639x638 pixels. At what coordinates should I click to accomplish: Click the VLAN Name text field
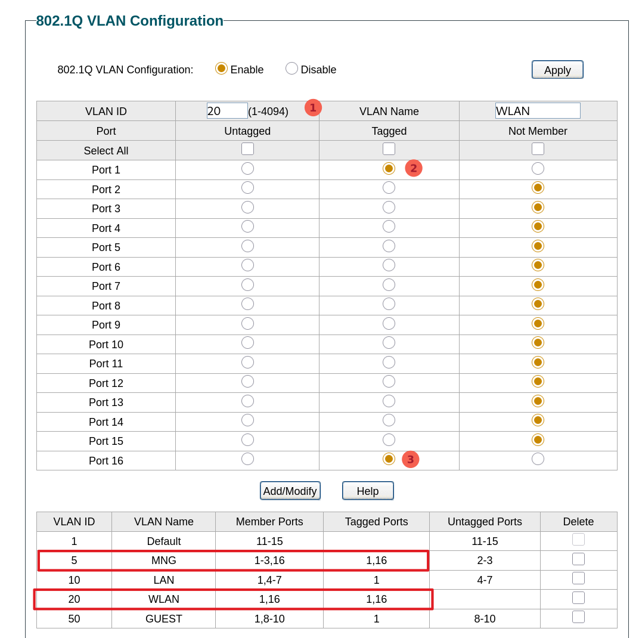537,111
